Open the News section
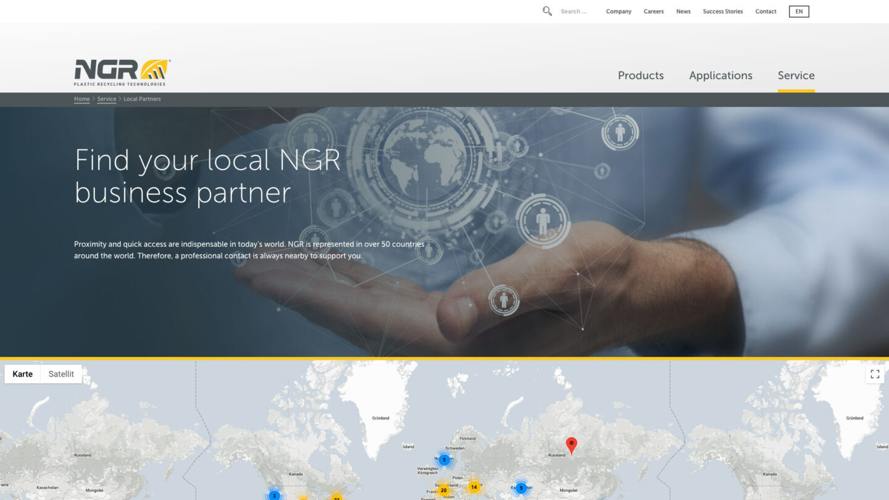 point(683,11)
